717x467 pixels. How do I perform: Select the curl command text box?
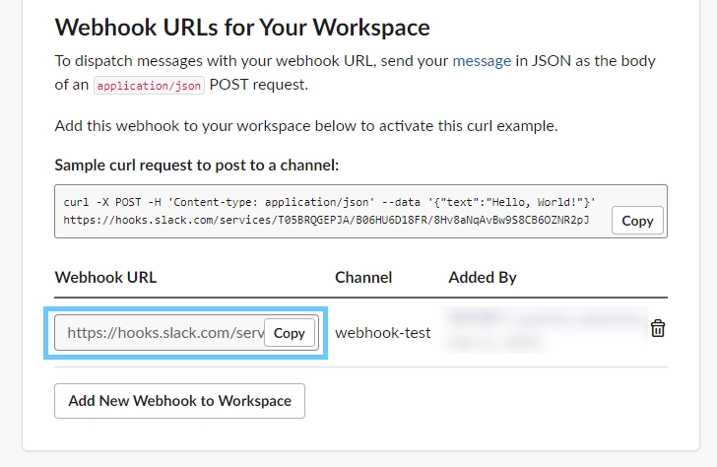pos(360,211)
